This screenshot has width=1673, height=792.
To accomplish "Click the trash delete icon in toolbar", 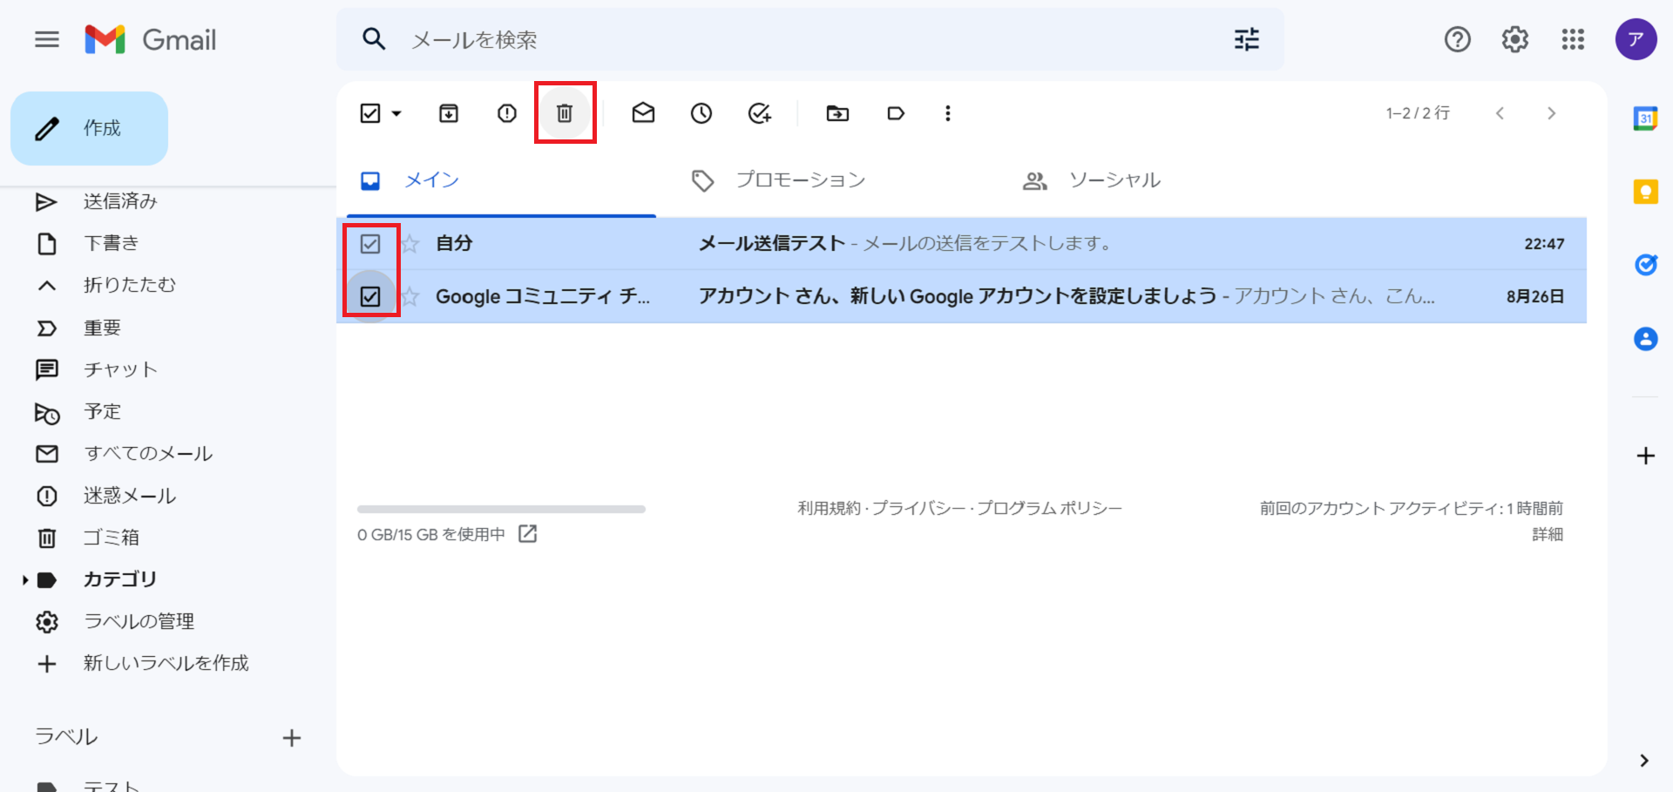I will [x=565, y=113].
